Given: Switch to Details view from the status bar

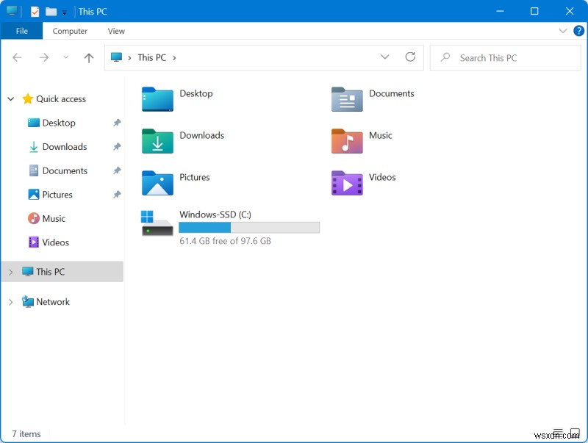Looking at the screenshot, I should (558, 433).
